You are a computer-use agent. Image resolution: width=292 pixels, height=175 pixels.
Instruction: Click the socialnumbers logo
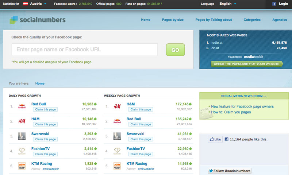(x=38, y=20)
